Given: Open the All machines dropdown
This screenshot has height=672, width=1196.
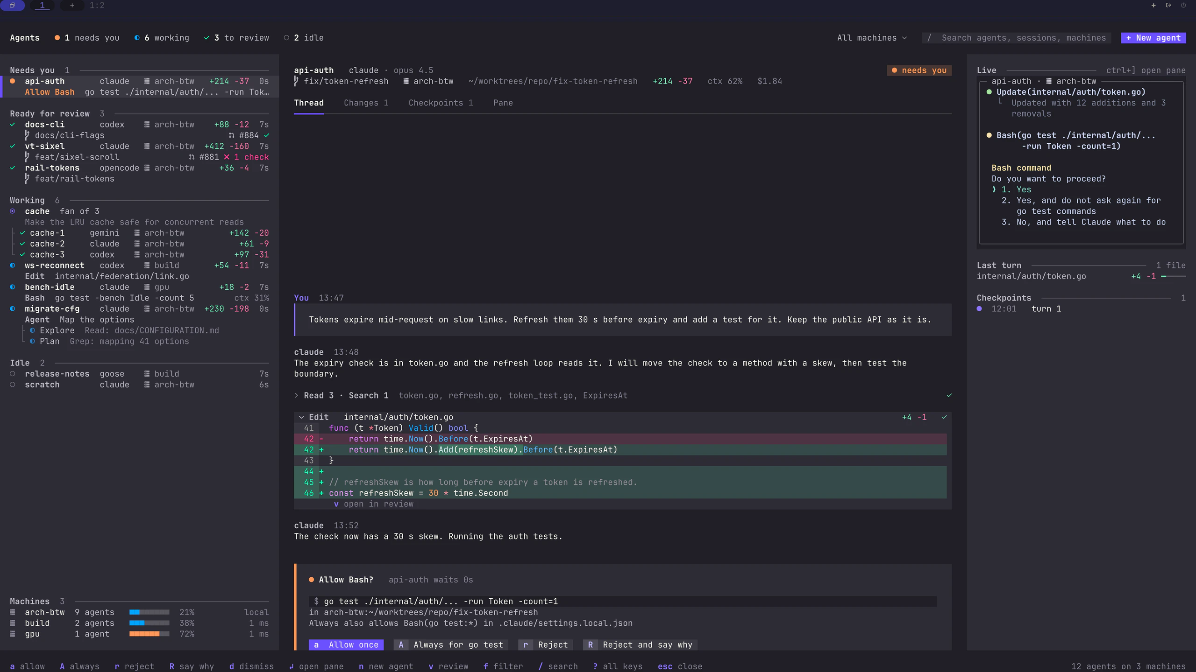Looking at the screenshot, I should point(872,38).
